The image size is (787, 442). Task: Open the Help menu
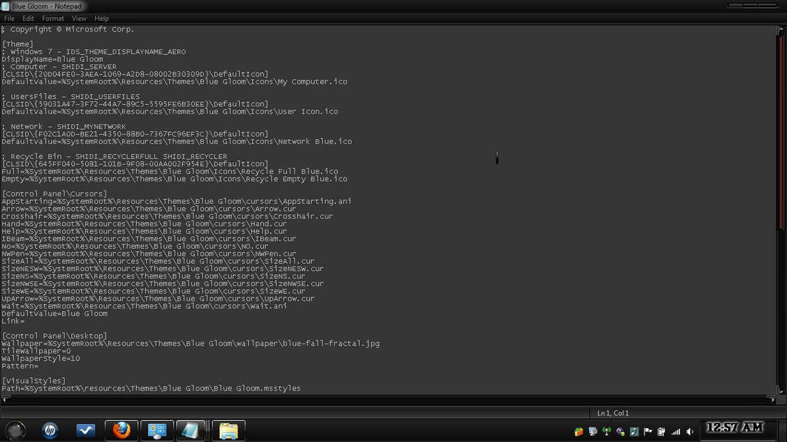[x=102, y=18]
